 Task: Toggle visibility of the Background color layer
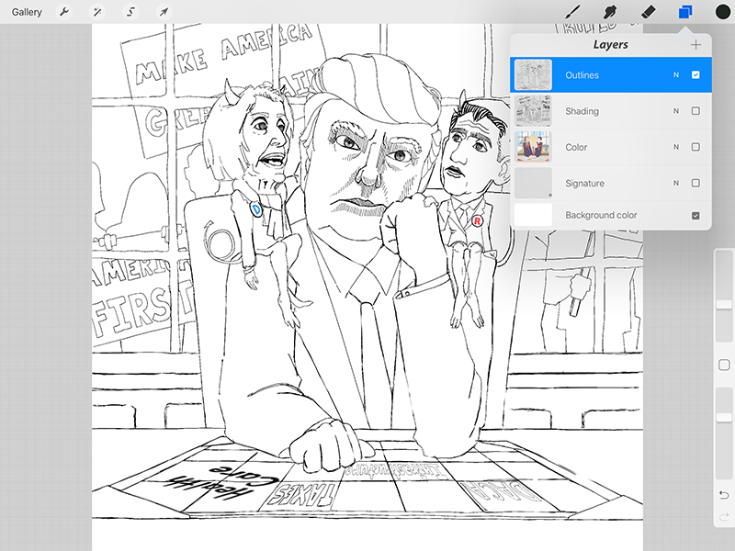(695, 215)
